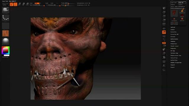Click the Scroll document icon on right shelf
Screen dimensions: 189x106
[x=164, y=9]
